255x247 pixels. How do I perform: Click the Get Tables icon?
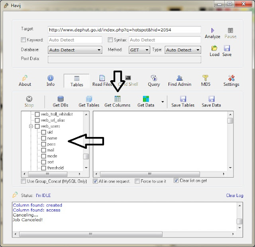pyautogui.click(x=89, y=99)
